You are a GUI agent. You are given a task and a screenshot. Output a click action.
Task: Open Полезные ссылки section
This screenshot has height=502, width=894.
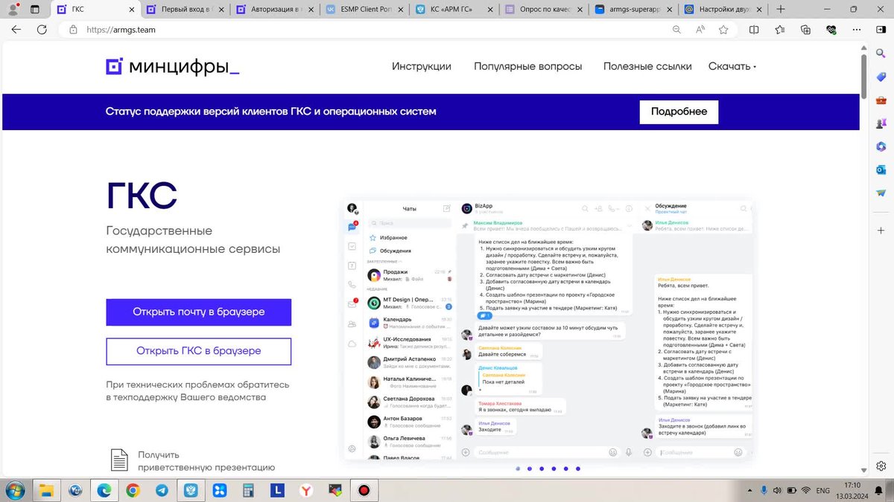[x=647, y=66]
